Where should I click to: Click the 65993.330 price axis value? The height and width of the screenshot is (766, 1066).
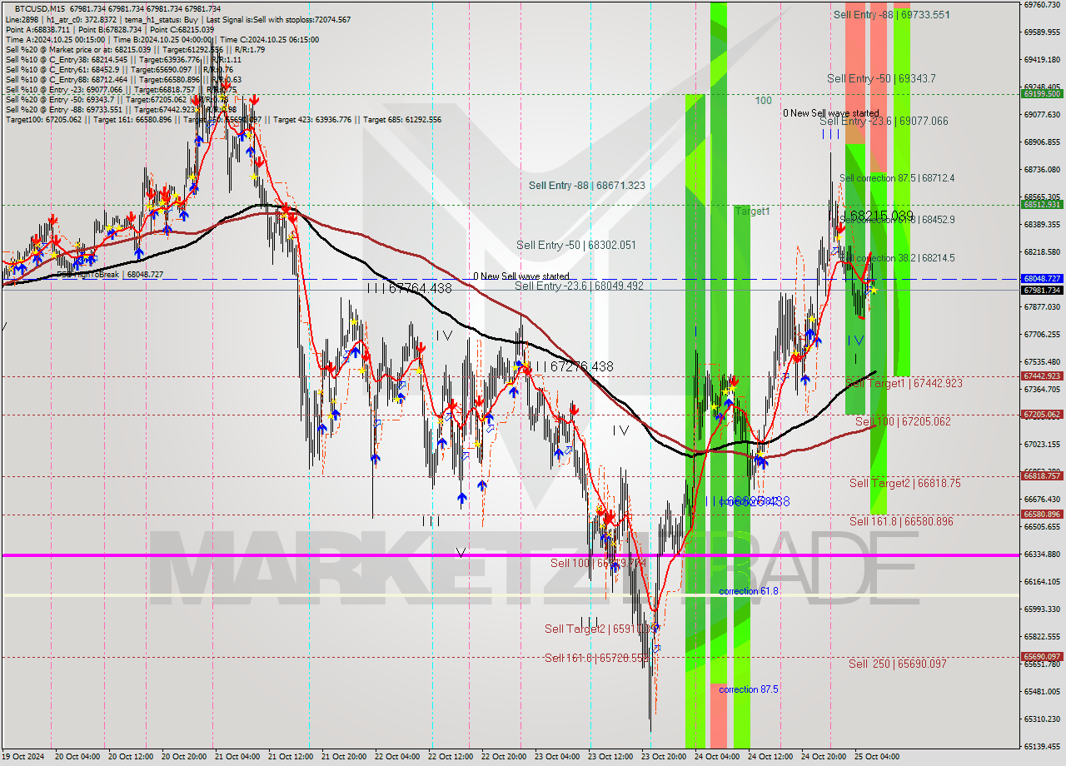(1042, 609)
